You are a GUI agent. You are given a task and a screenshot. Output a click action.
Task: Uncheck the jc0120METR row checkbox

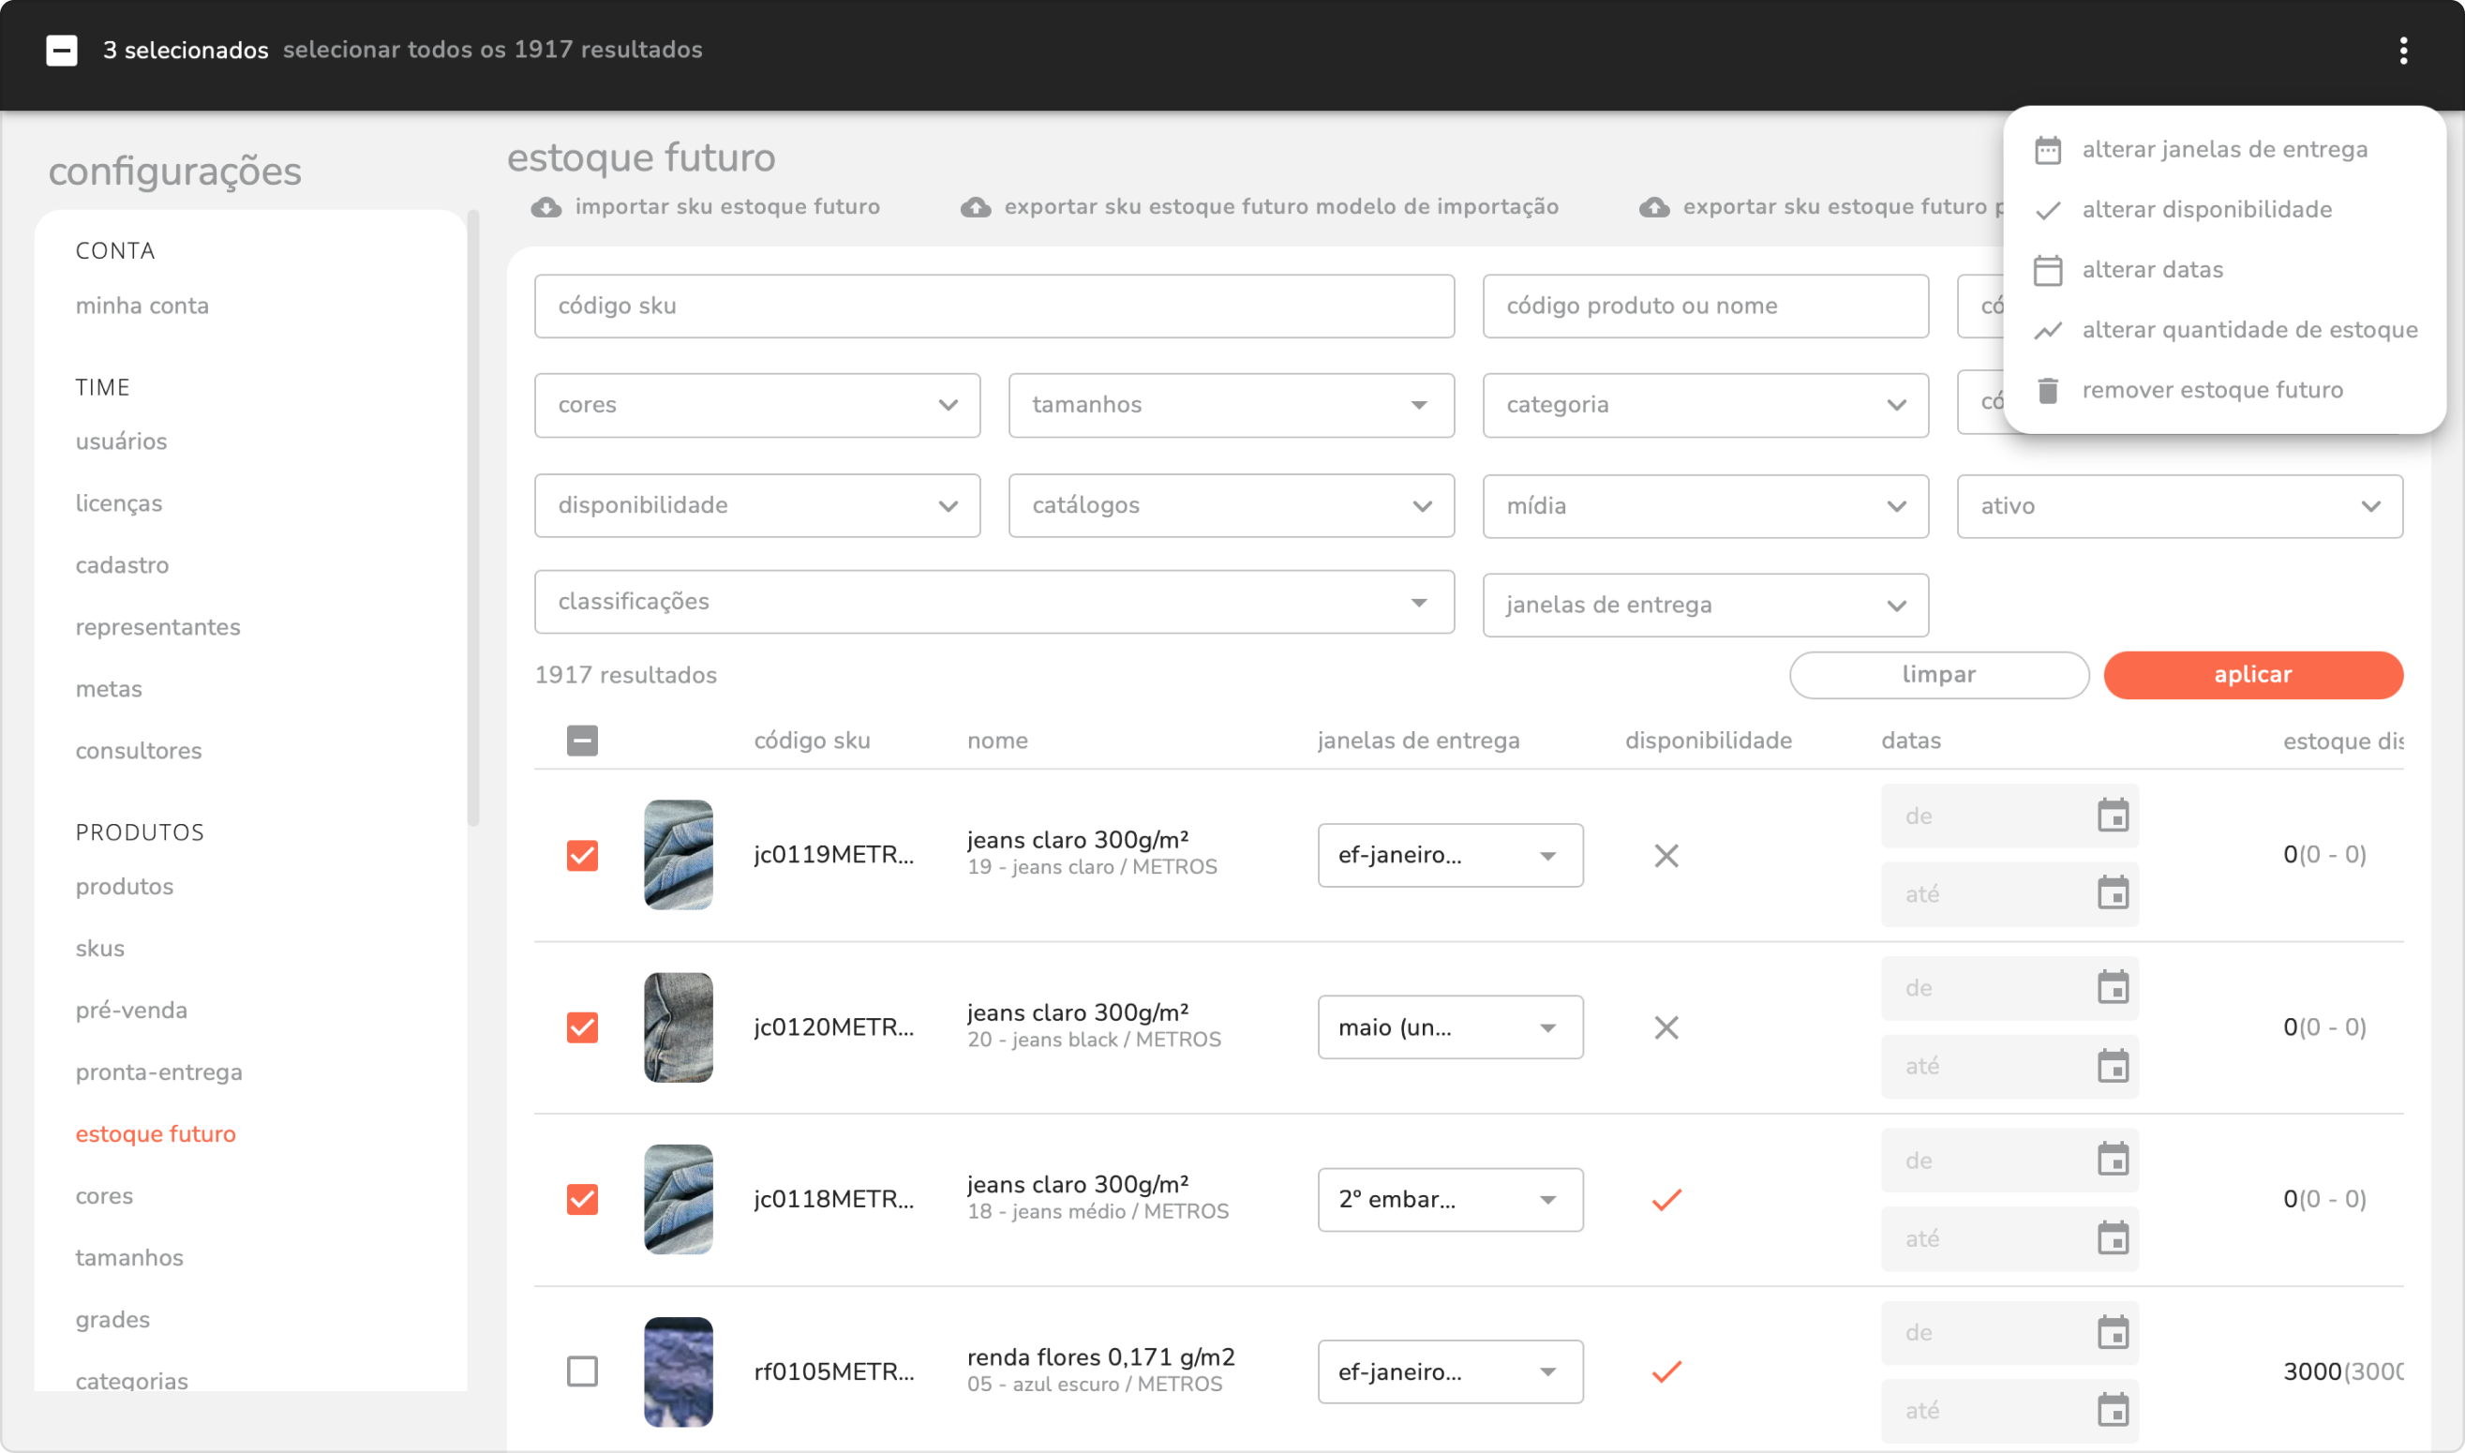pos(581,1027)
